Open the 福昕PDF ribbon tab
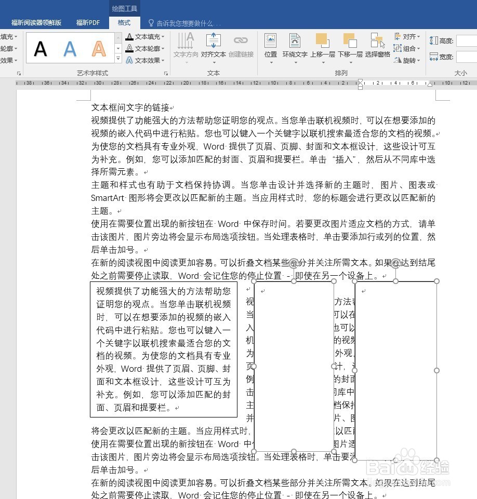 (x=88, y=23)
